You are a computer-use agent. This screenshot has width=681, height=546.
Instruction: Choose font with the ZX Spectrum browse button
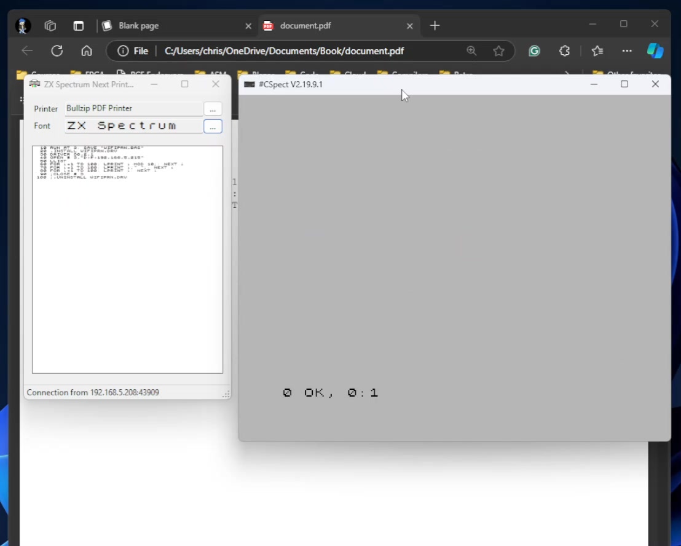[x=213, y=127]
